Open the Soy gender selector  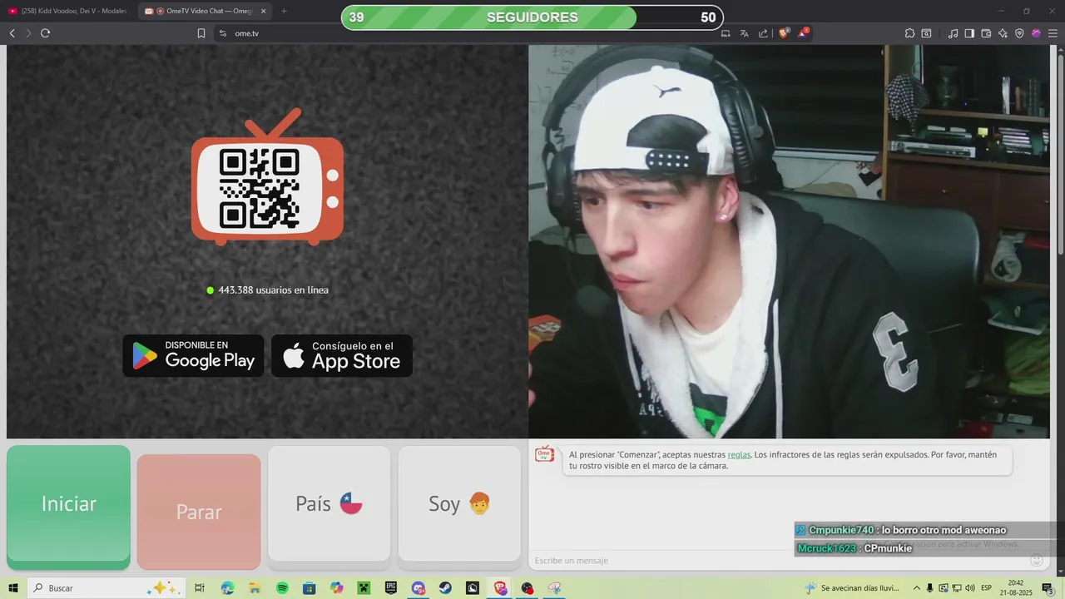[x=459, y=503]
